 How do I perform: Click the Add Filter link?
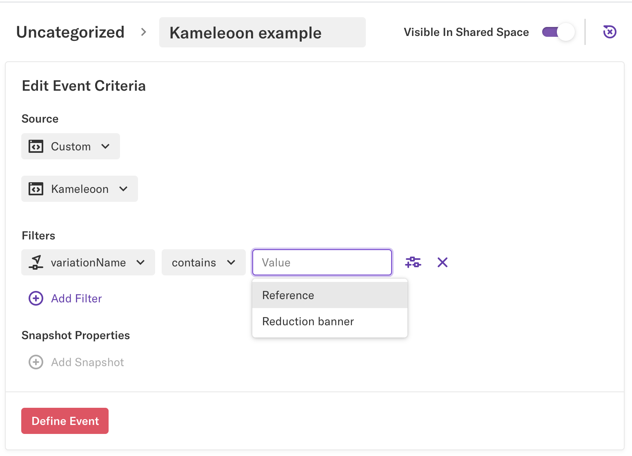[76, 299]
